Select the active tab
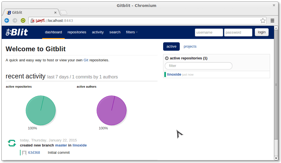The width and height of the screenshot is (281, 163). 171,46
